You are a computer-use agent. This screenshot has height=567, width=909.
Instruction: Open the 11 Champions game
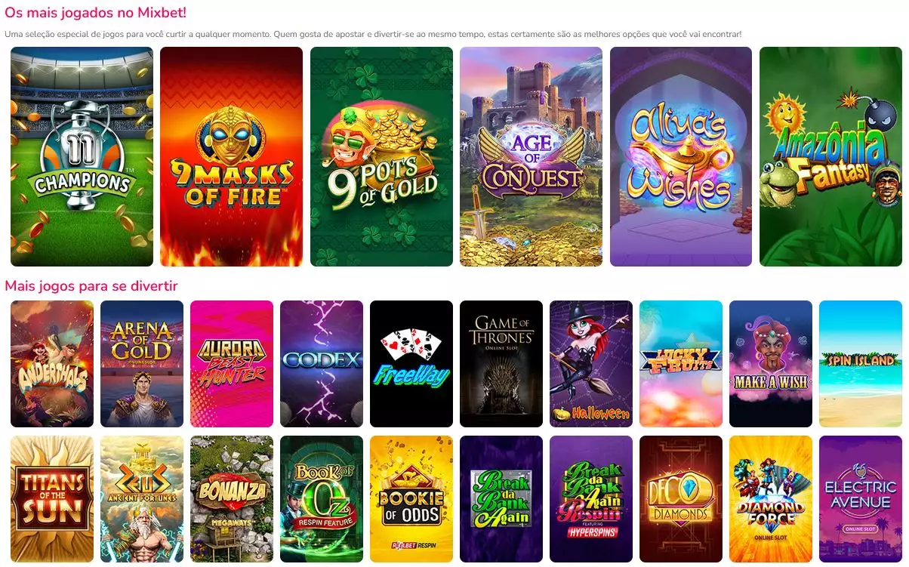click(x=82, y=157)
